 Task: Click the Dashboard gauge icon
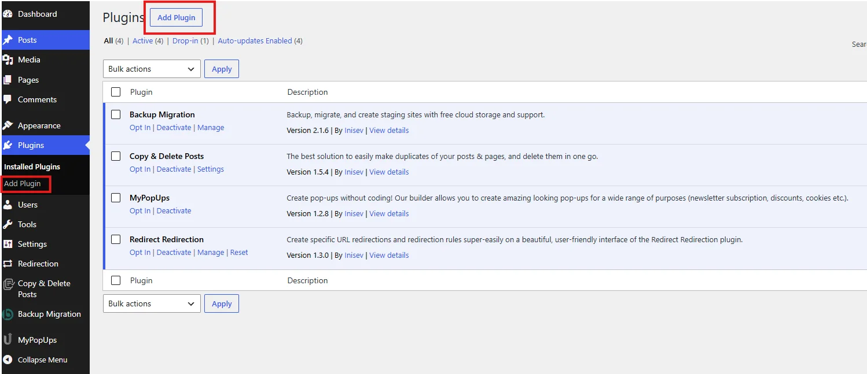tap(8, 14)
